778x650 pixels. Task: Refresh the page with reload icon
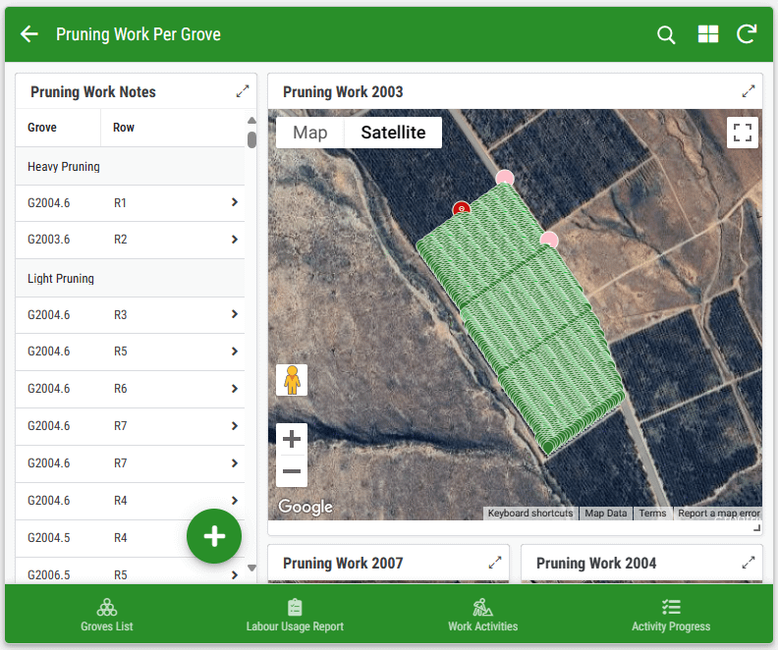click(747, 34)
